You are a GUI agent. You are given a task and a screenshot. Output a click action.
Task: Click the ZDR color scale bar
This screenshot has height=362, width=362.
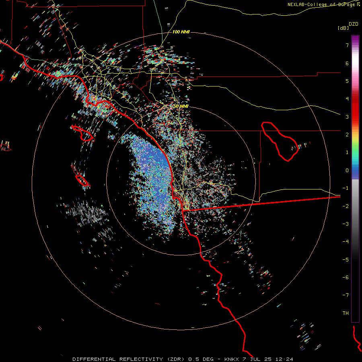[355, 179]
